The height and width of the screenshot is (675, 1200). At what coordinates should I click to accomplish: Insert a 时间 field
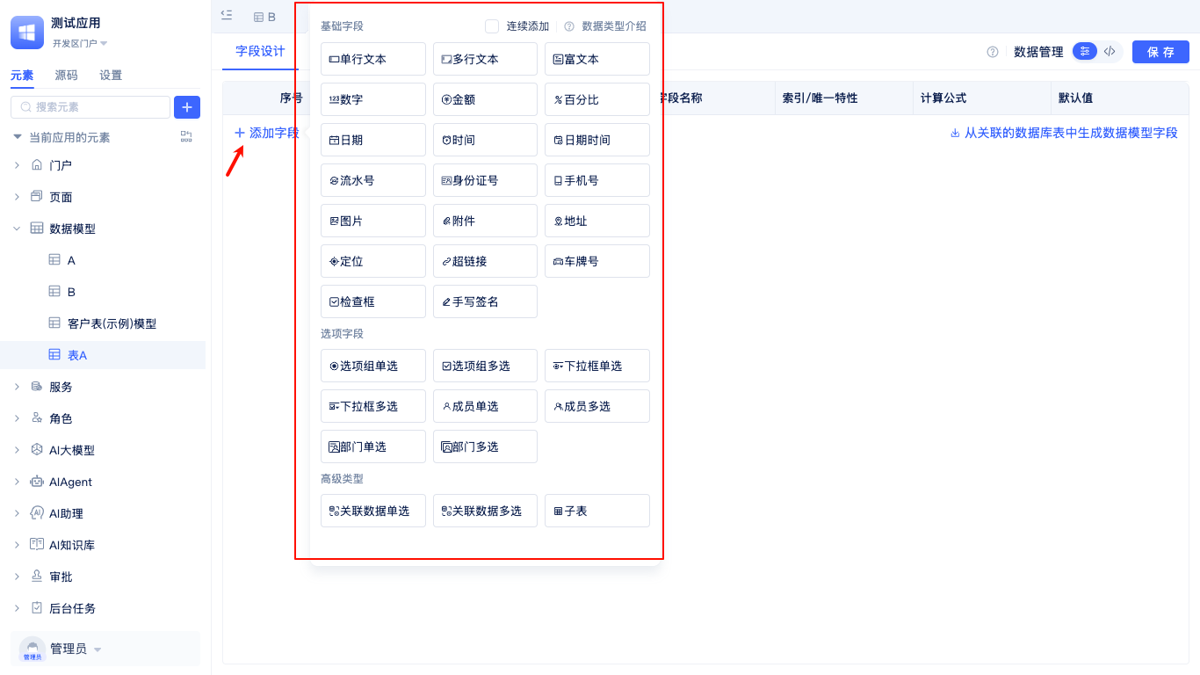(485, 140)
